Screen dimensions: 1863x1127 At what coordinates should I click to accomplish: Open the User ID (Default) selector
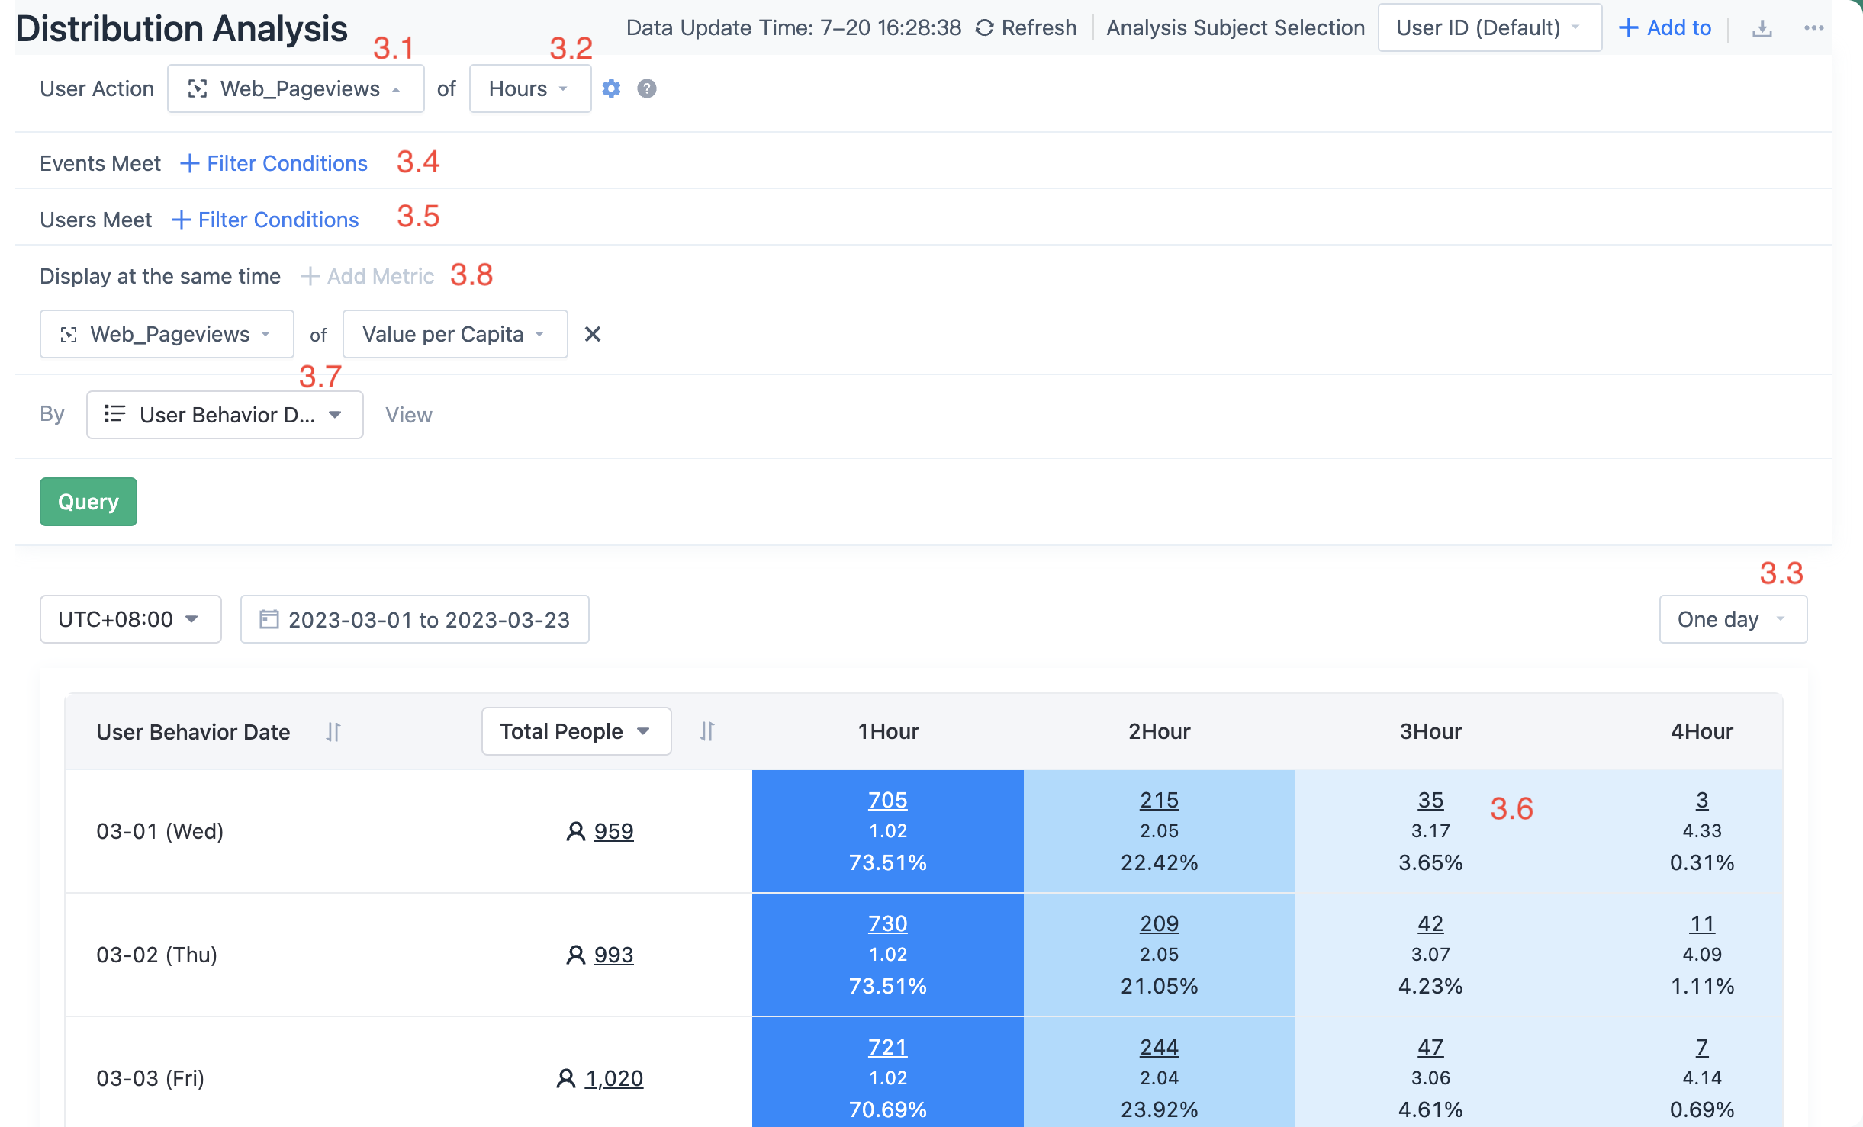tap(1488, 27)
